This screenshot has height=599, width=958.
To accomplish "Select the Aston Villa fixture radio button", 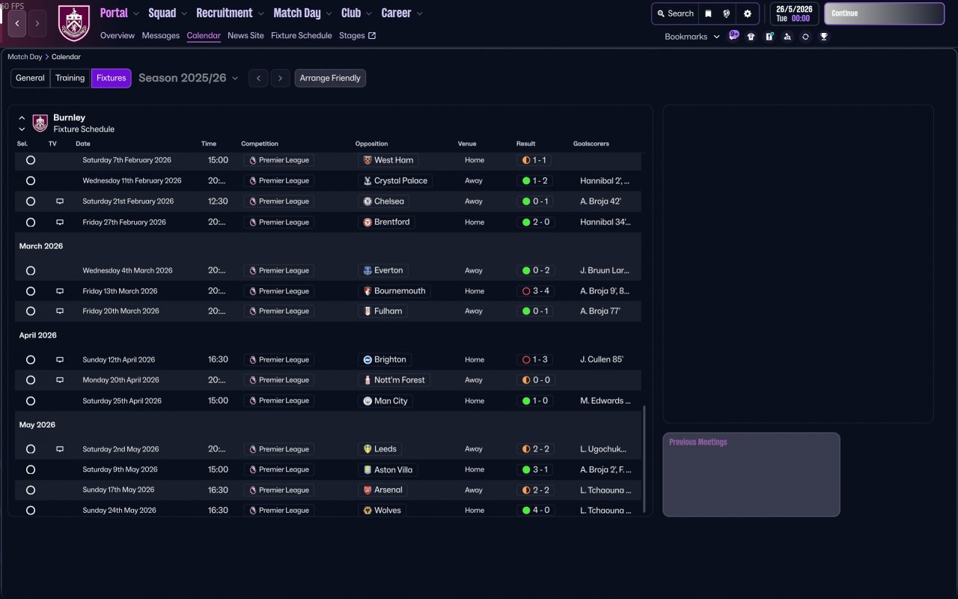I will click(31, 469).
